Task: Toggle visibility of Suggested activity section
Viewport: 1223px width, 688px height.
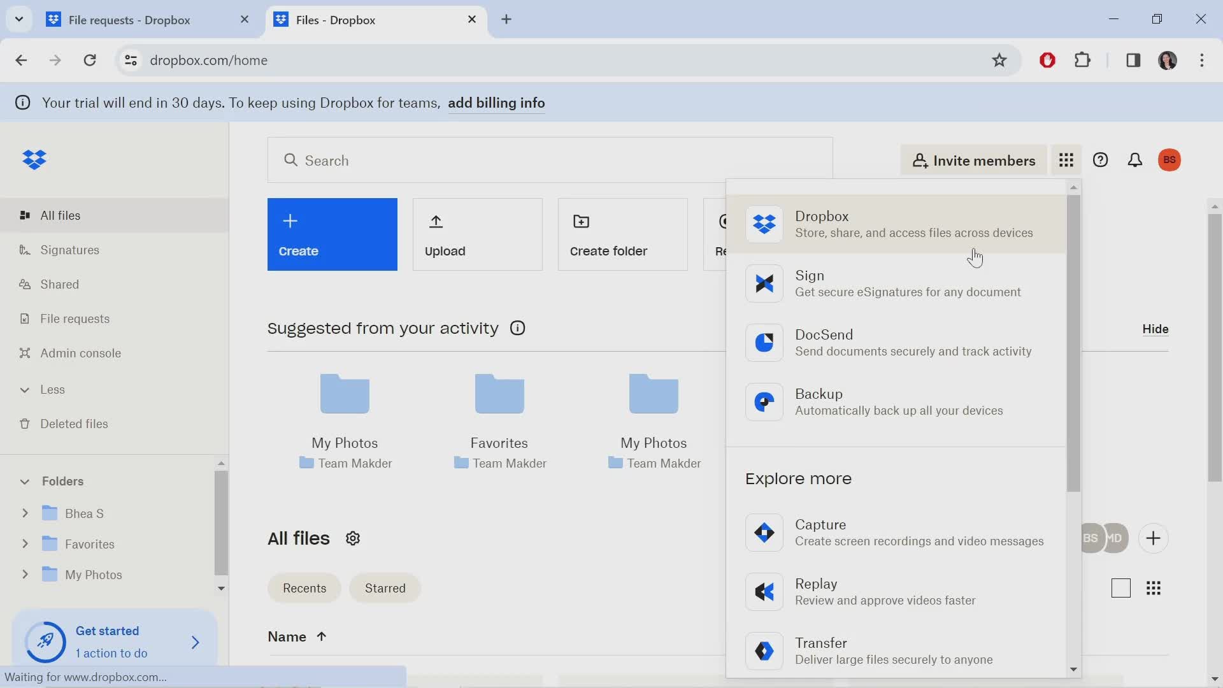Action: 1155,329
